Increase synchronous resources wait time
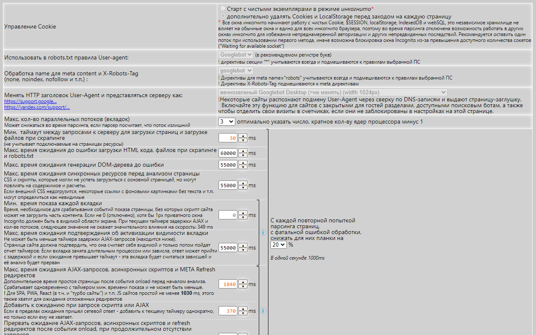This screenshot has width=536, height=335. pyautogui.click(x=242, y=183)
